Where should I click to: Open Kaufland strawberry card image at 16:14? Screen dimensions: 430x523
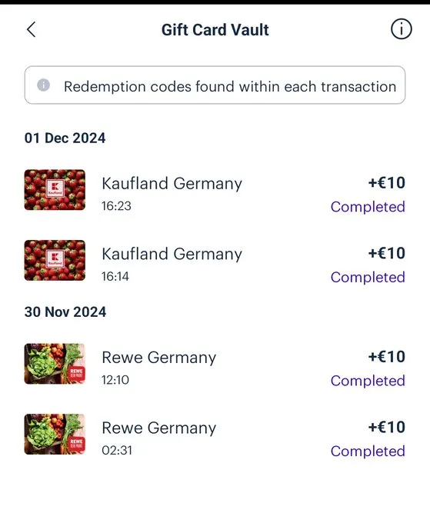55,260
